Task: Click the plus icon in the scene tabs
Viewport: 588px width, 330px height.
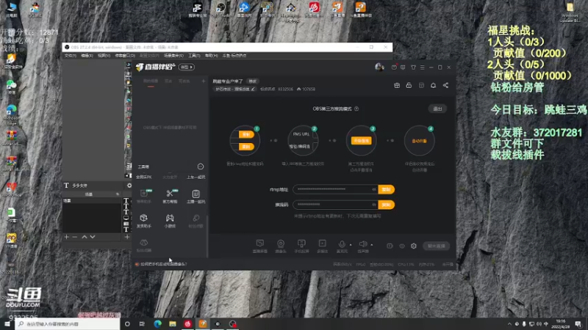Action: click(x=204, y=81)
